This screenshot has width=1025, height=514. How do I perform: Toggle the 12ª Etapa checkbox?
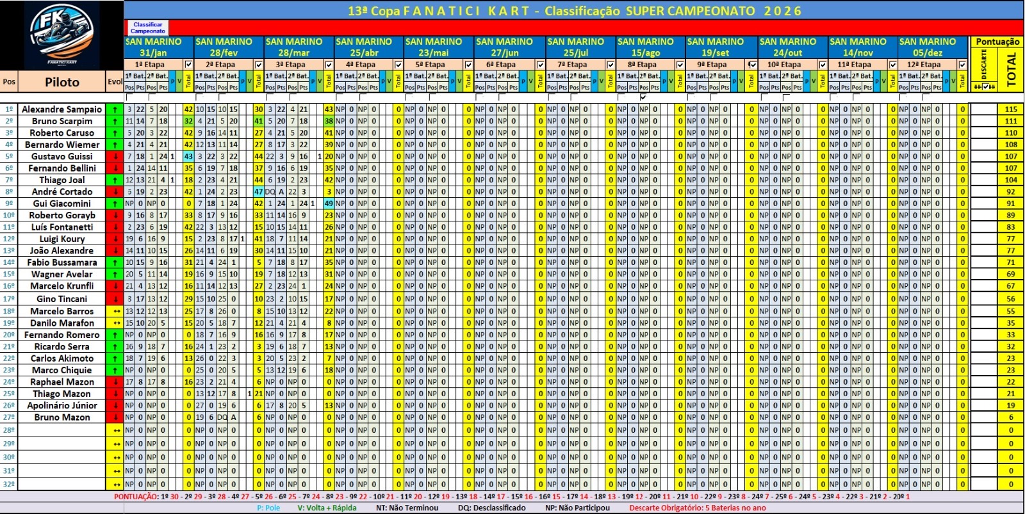pos(962,65)
